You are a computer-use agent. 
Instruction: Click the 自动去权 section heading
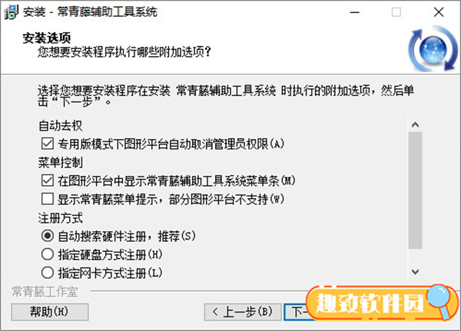click(x=61, y=126)
